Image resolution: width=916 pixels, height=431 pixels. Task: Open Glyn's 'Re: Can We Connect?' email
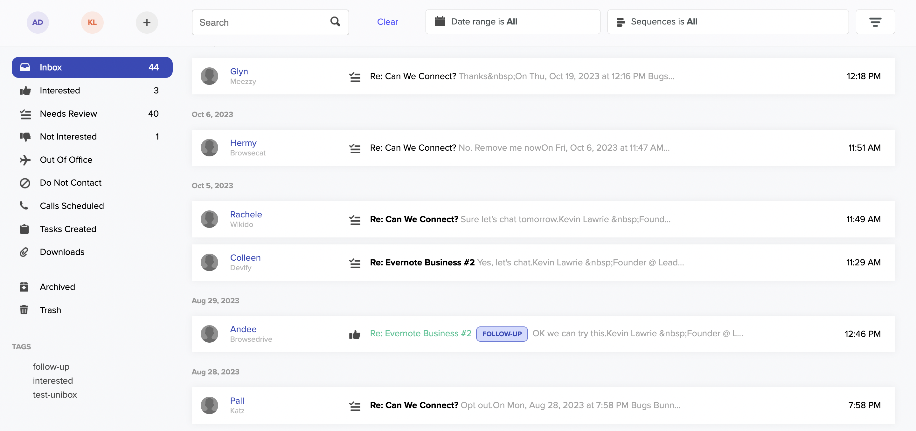(x=543, y=76)
